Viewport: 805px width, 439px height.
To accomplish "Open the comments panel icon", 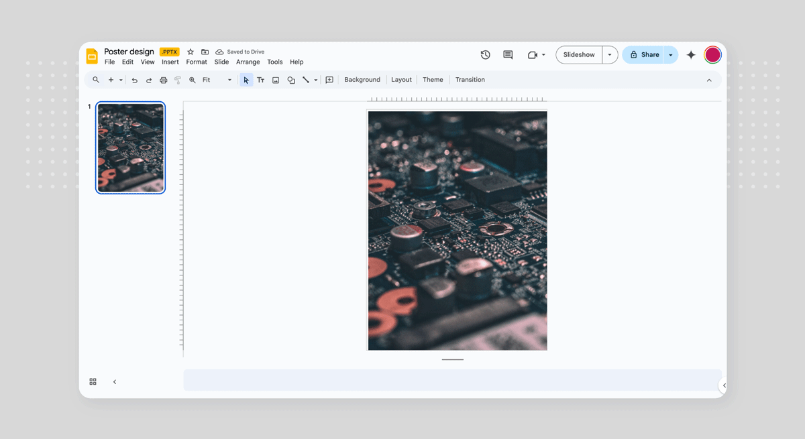I will tap(508, 55).
